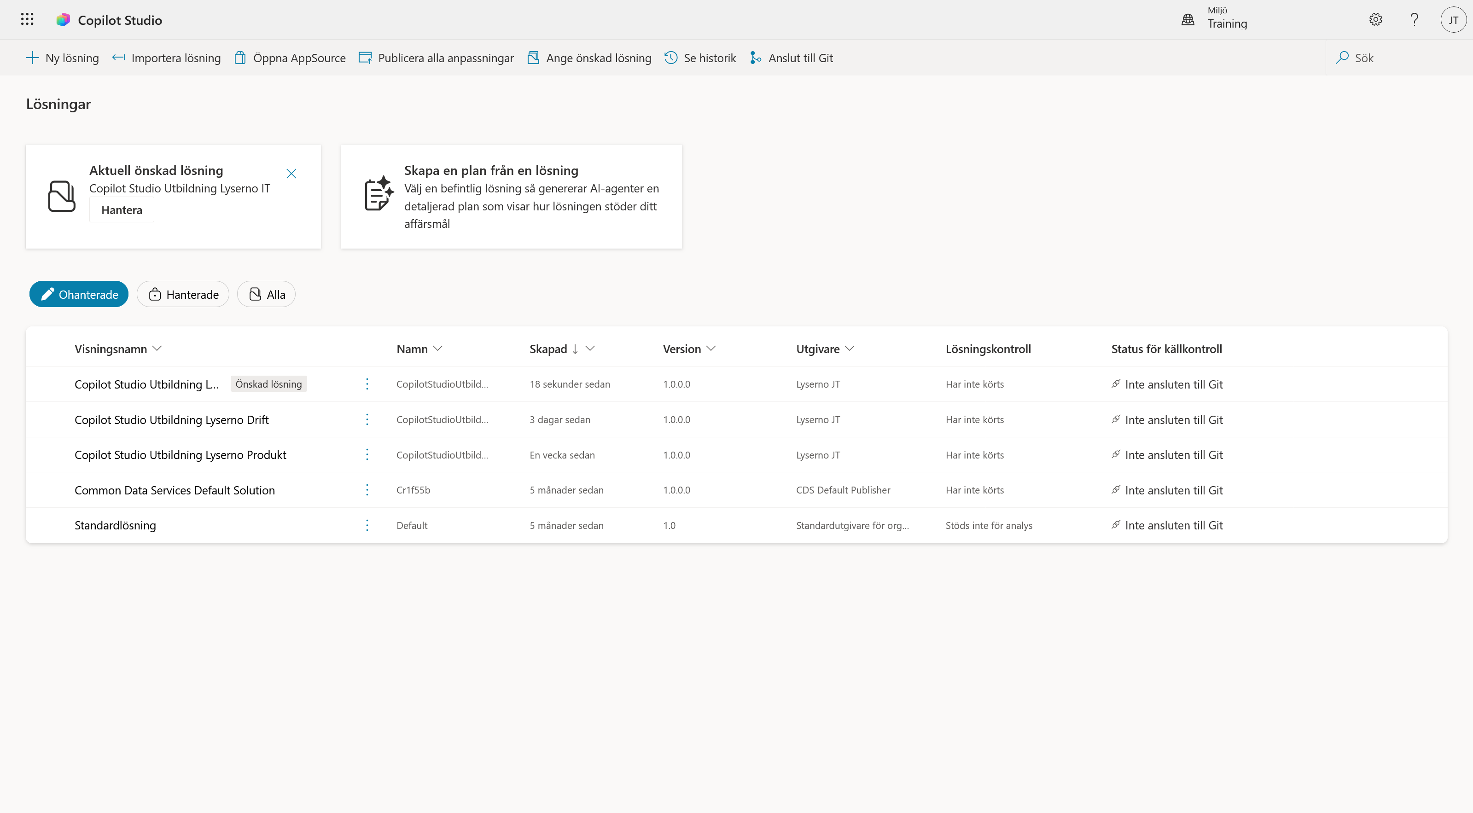Viewport: 1473px width, 813px height.
Task: Focus the Sök search field
Action: pos(1399,58)
